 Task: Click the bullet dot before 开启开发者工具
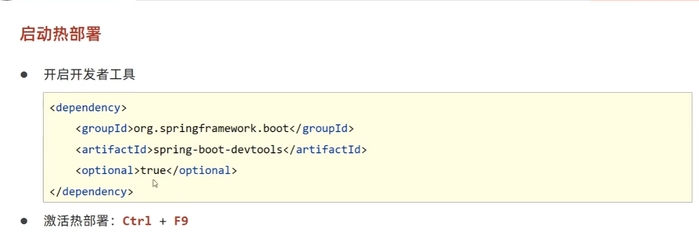coord(23,75)
